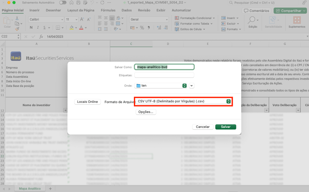Click the Cancelar button
Screen dimensions: 309x192
(x=203, y=127)
